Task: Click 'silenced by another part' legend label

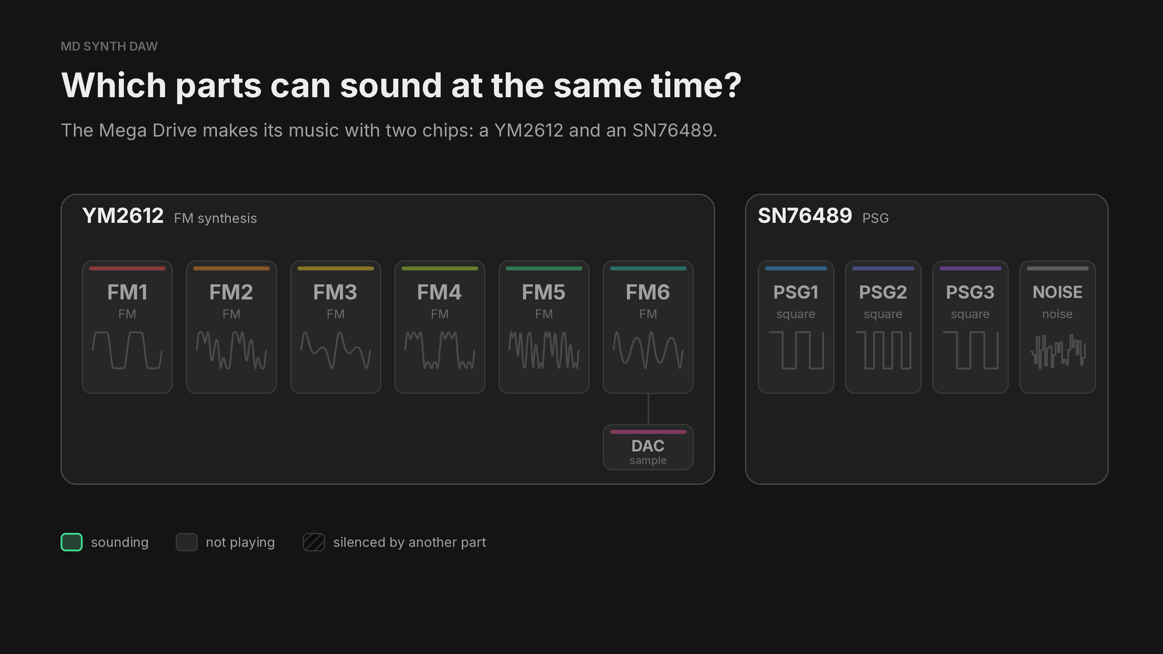Action: click(x=409, y=543)
